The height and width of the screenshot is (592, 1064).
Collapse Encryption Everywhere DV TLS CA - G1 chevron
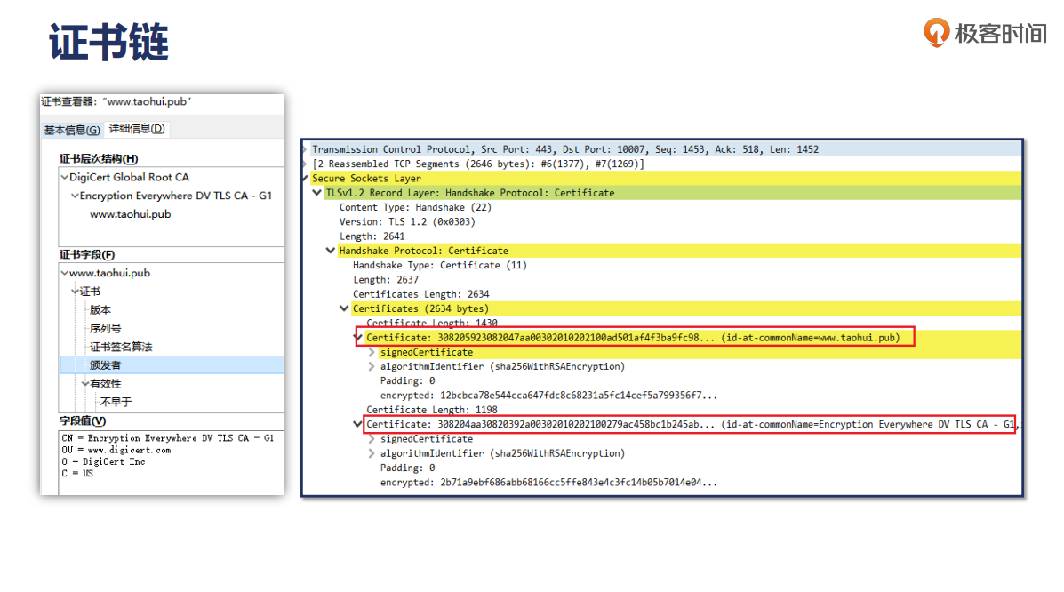click(75, 196)
